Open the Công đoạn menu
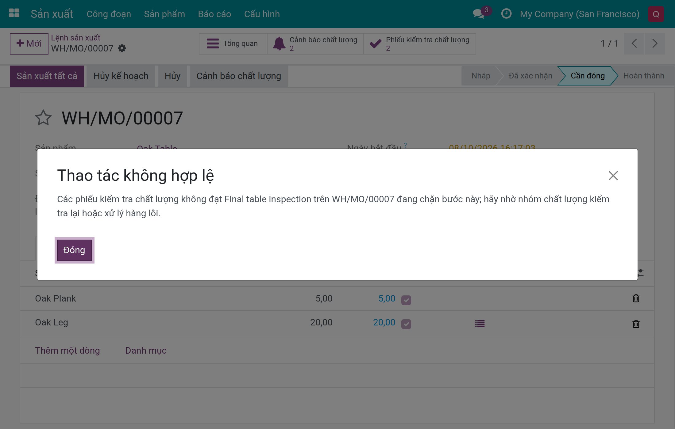 pos(109,14)
